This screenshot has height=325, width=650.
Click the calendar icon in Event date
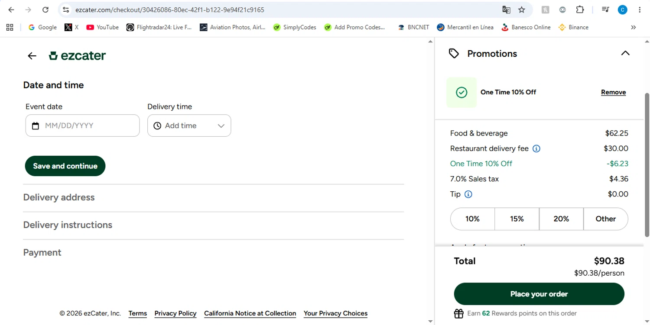pyautogui.click(x=36, y=126)
